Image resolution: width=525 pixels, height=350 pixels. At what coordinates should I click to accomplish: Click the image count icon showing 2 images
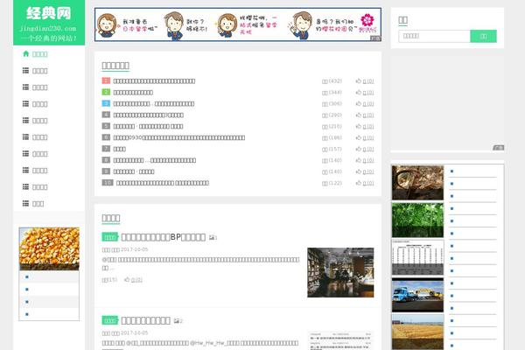(x=178, y=321)
